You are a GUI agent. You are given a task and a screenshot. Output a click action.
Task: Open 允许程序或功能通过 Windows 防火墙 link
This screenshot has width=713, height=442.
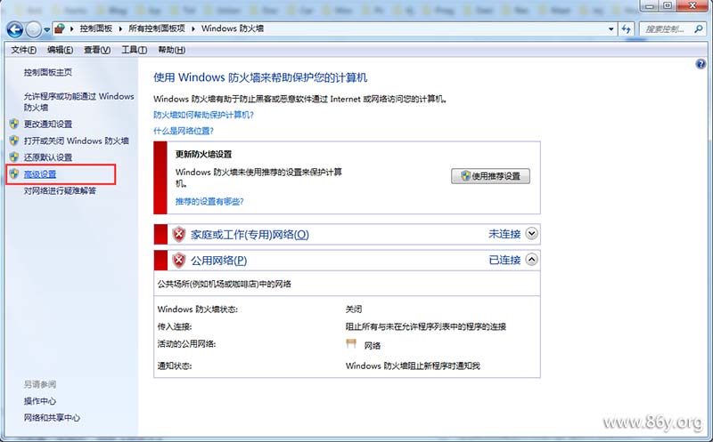coord(78,101)
